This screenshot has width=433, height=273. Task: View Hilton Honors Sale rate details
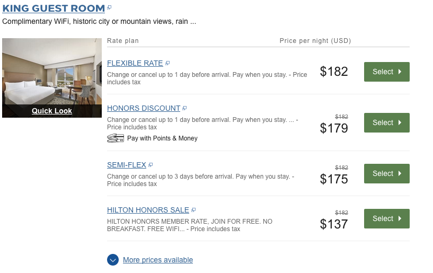point(148,210)
